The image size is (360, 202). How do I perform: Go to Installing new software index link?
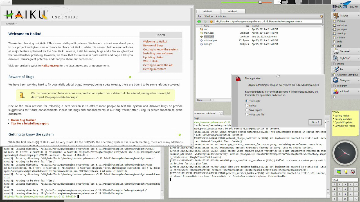pos(158,53)
